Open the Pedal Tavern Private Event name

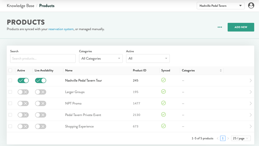[83, 115]
